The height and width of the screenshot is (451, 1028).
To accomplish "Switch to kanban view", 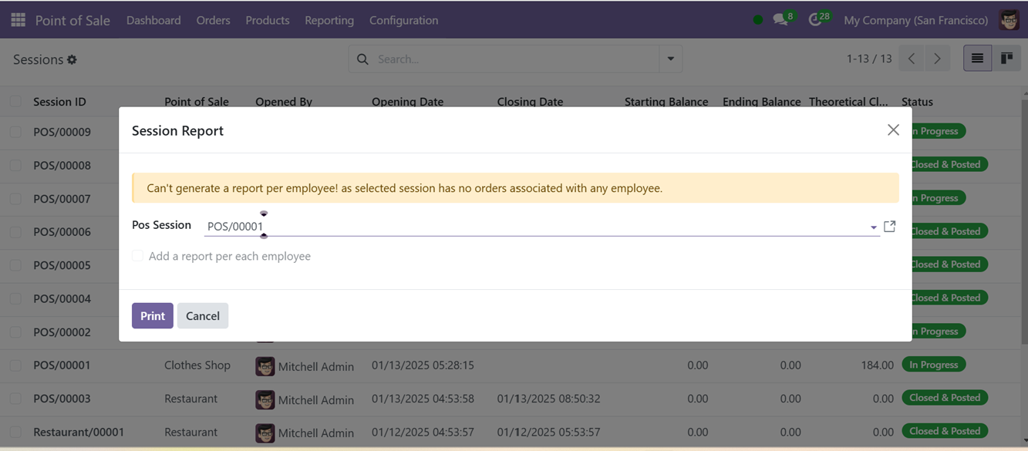I will pos(1006,59).
